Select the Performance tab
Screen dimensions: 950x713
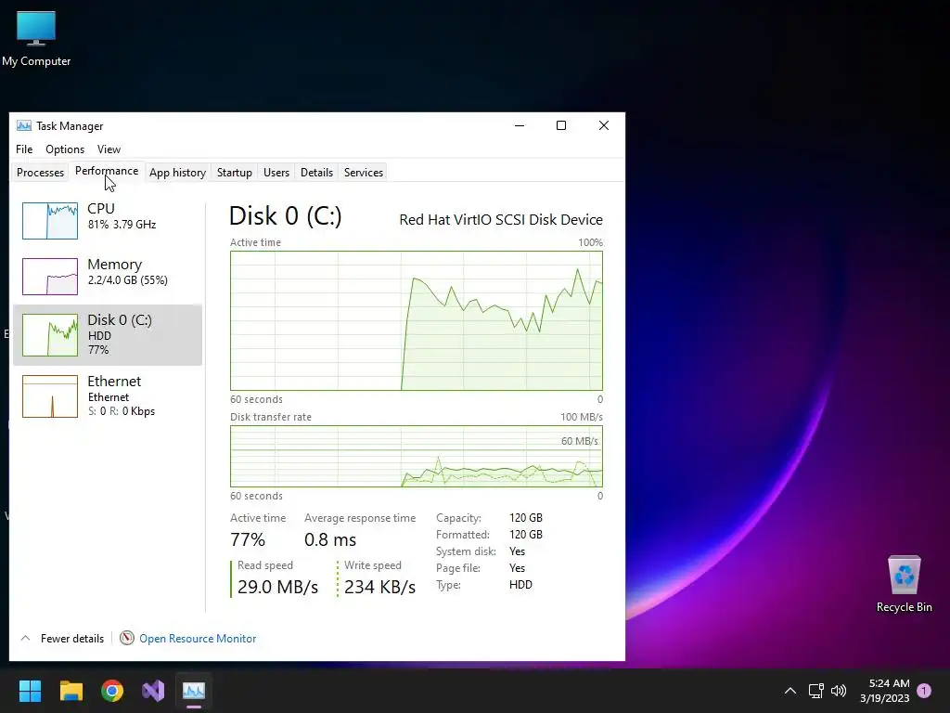click(x=107, y=171)
